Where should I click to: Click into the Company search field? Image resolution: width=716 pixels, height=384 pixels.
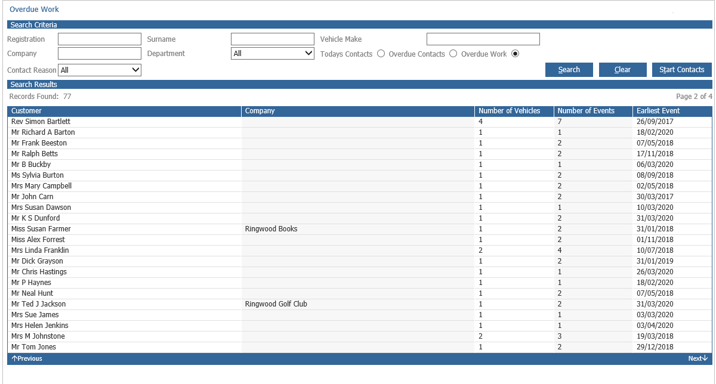point(100,54)
